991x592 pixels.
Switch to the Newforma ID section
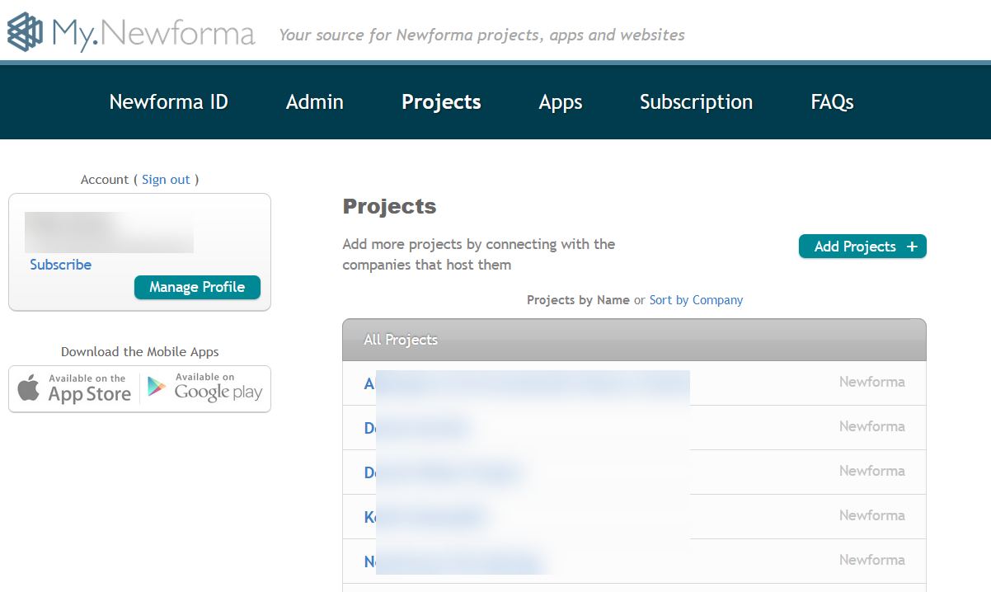pyautogui.click(x=168, y=101)
